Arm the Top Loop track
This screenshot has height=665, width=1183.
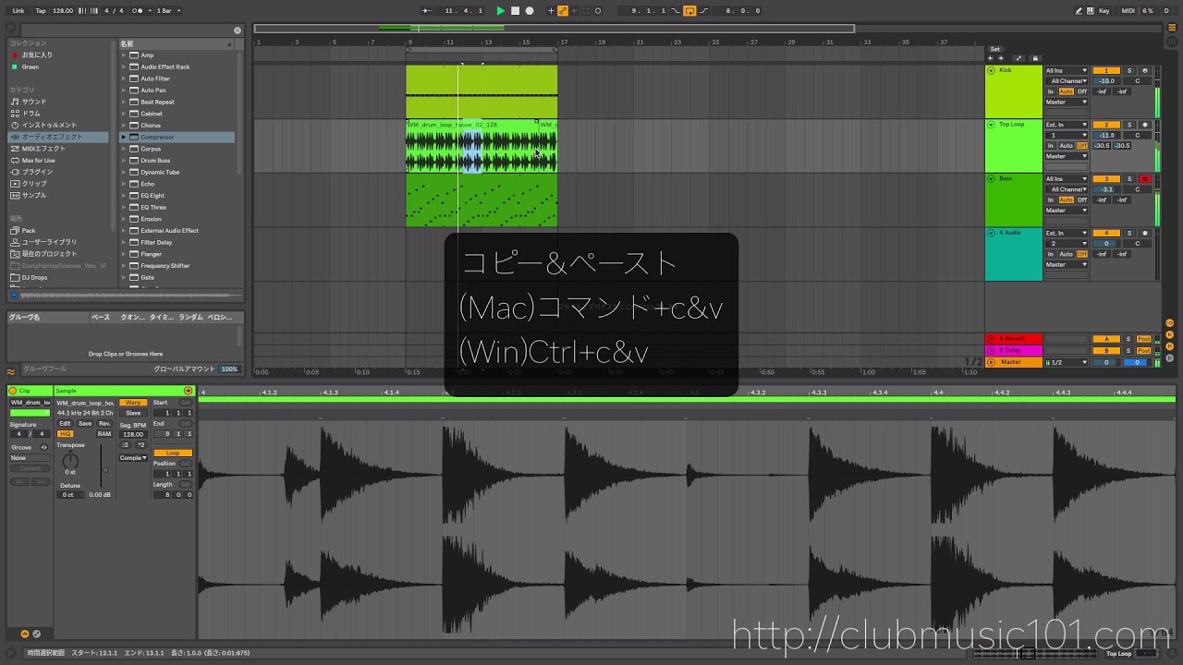[1145, 125]
